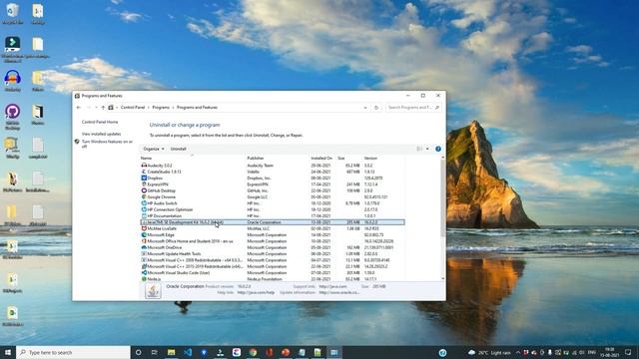Click the taskbar clock and date
The width and height of the screenshot is (639, 359).
tap(609, 352)
